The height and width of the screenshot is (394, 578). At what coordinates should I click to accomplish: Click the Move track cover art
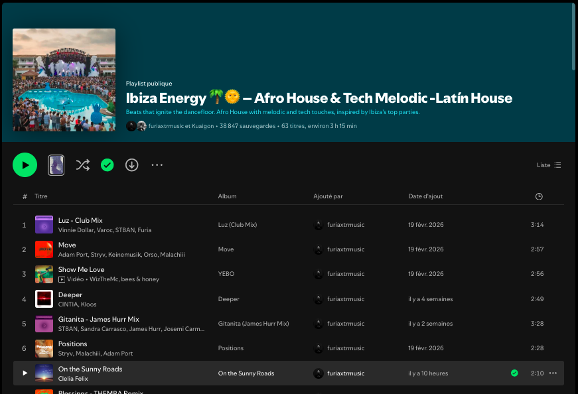(44, 249)
